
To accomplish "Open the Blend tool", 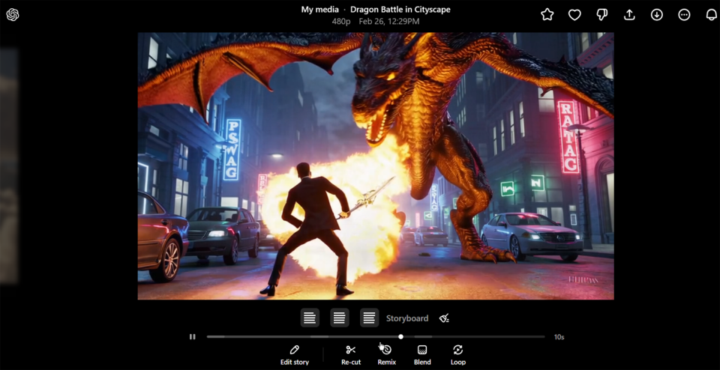I will coord(422,355).
